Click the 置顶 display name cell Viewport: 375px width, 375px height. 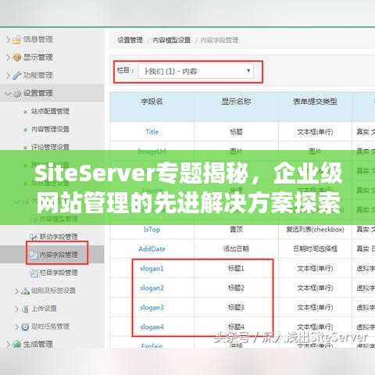pyautogui.click(x=236, y=230)
